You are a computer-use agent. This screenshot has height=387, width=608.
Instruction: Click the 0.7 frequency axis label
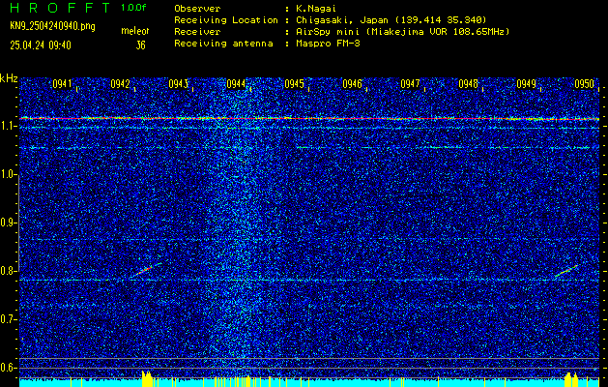(x=7, y=319)
